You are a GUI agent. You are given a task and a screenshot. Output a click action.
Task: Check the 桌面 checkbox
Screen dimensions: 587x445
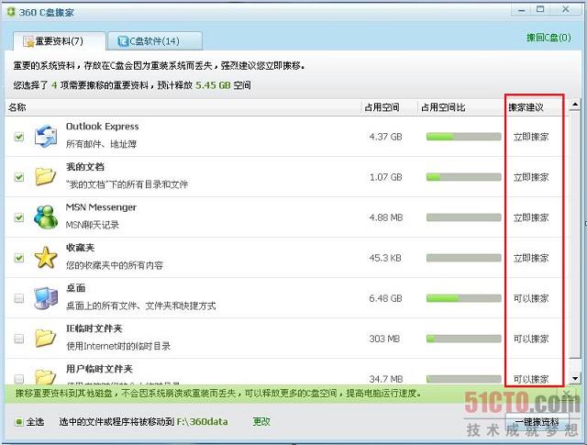click(18, 298)
